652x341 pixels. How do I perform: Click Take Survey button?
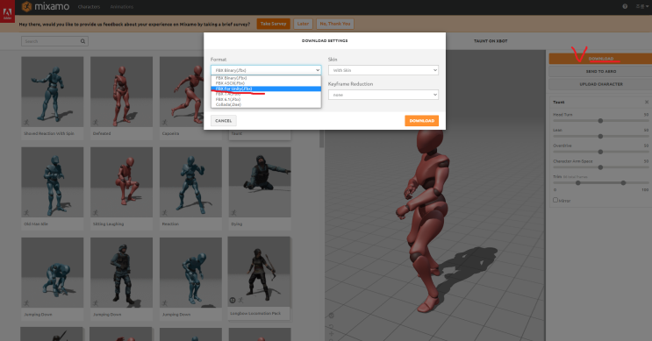coord(273,24)
